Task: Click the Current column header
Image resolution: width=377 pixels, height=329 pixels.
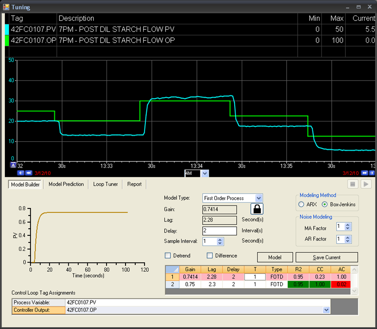Action: [360, 18]
